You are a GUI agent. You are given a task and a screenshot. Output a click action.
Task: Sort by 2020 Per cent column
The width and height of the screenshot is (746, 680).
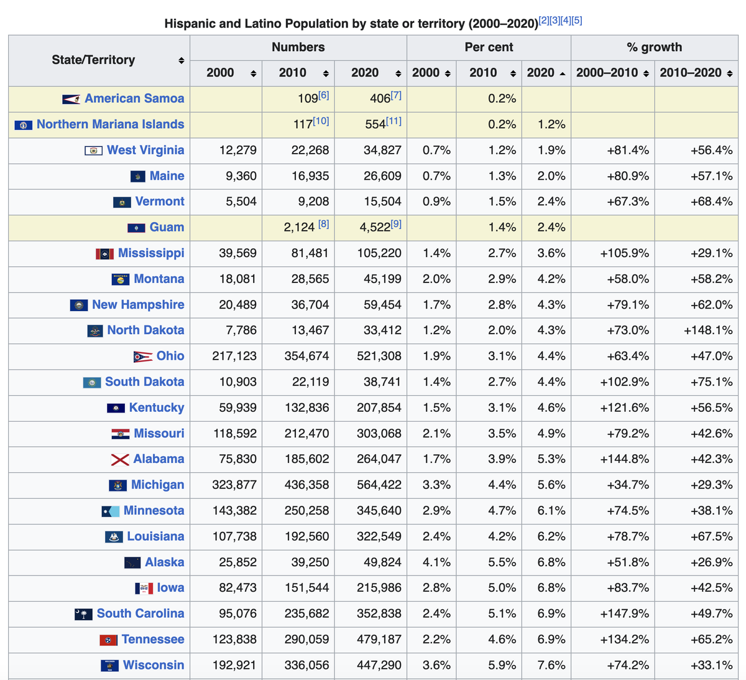pos(562,73)
